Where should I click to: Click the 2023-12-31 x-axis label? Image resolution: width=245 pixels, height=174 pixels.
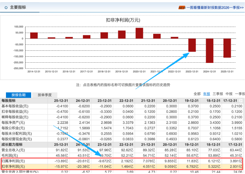(192, 71)
